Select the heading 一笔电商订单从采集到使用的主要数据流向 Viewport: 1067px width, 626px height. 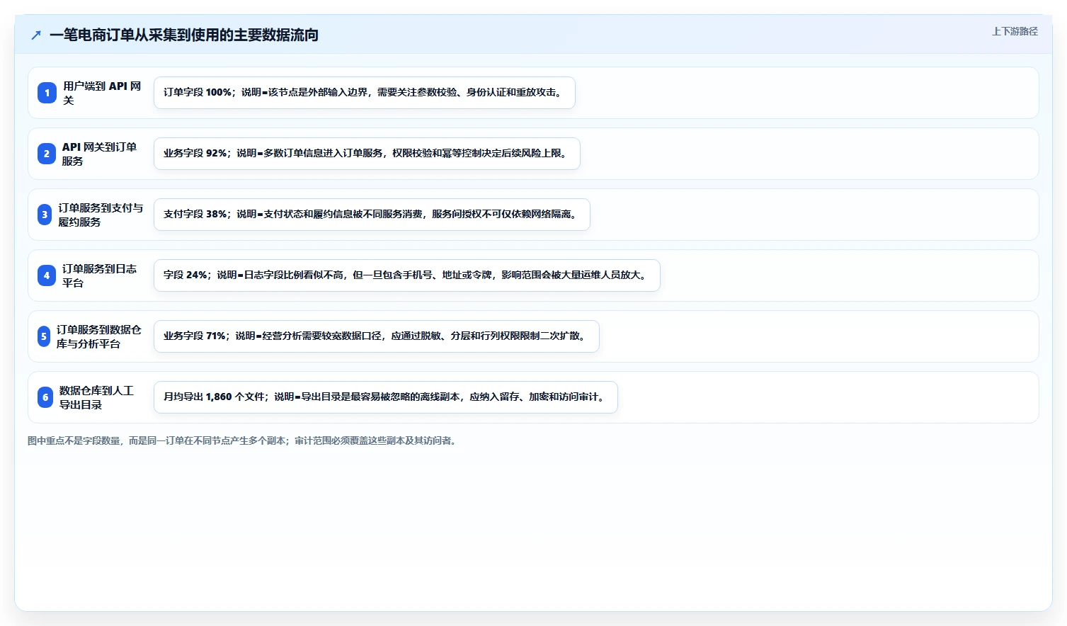(184, 35)
